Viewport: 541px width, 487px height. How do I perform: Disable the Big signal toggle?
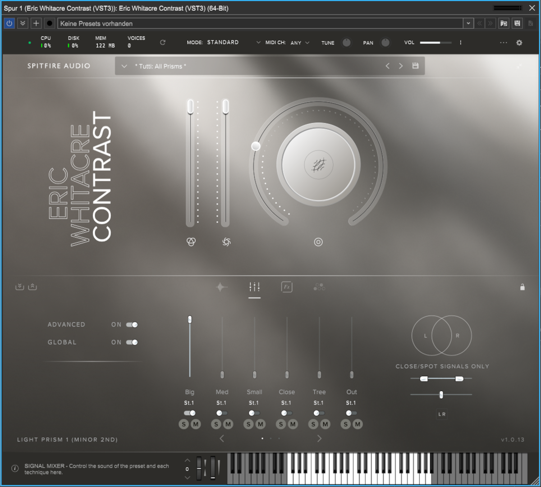190,413
